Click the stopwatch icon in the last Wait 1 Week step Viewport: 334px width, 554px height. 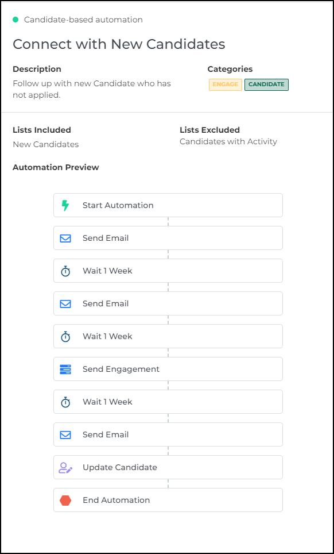coord(65,402)
